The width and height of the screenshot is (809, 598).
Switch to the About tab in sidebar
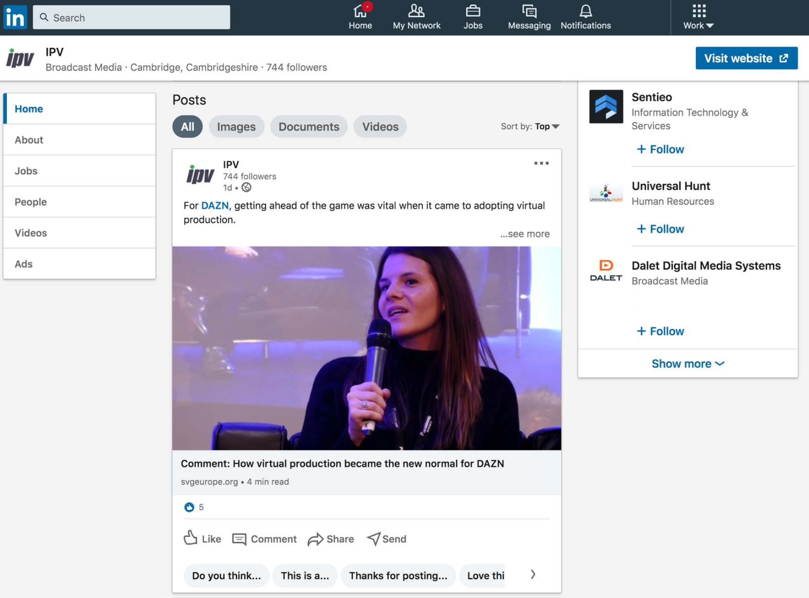coord(29,140)
